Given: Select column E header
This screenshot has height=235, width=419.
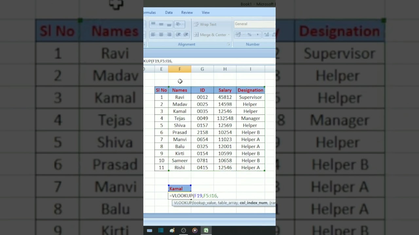Looking at the screenshot, I should click(161, 69).
